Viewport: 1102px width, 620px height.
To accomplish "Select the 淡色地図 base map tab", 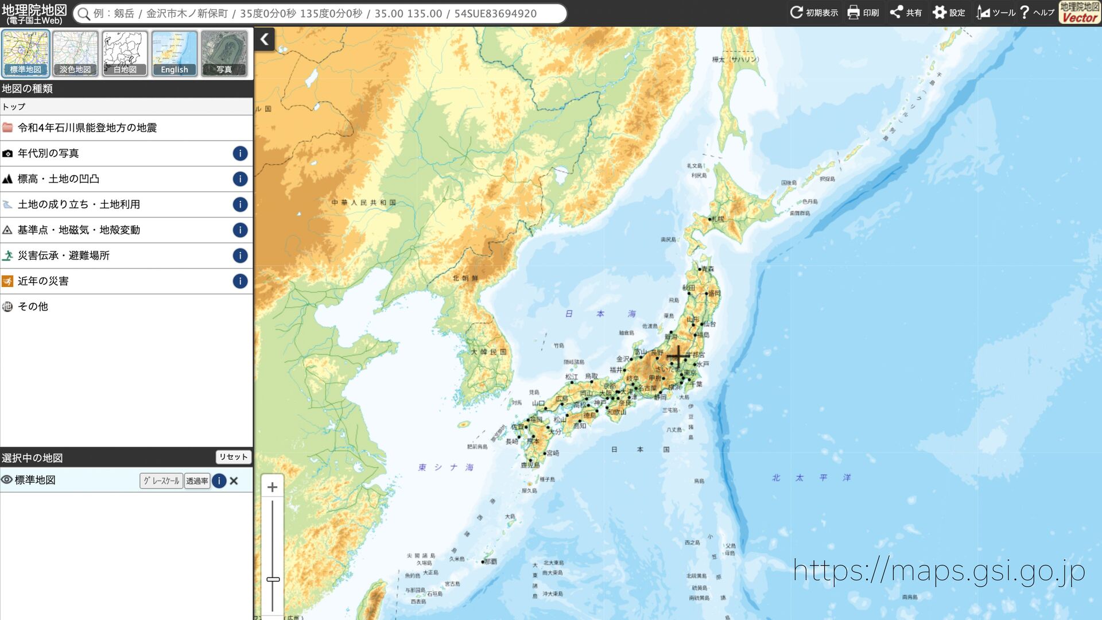I will click(75, 54).
